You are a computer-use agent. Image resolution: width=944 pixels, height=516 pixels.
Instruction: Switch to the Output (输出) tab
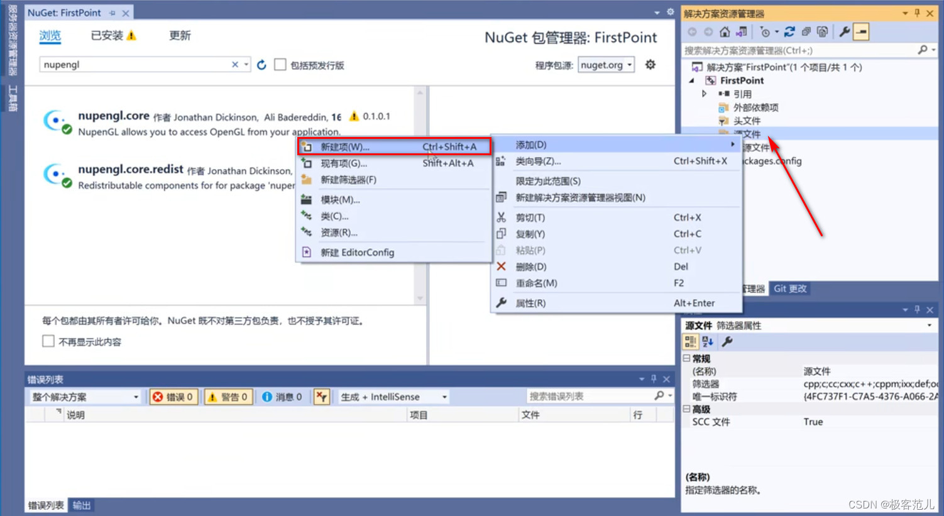pyautogui.click(x=82, y=505)
